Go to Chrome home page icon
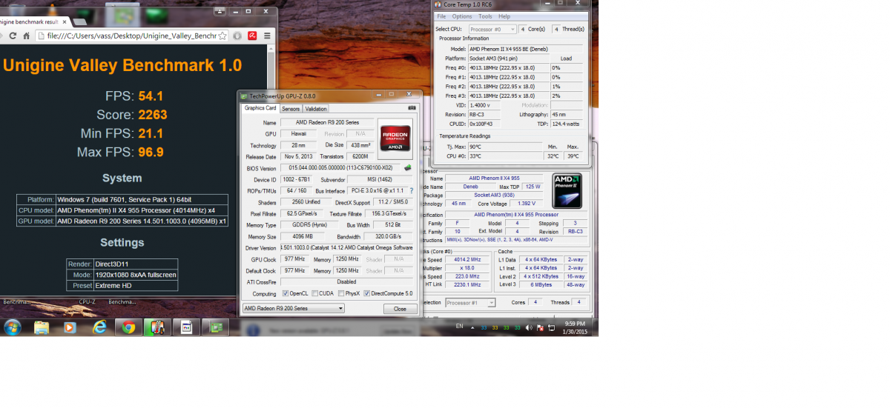 pyautogui.click(x=27, y=36)
